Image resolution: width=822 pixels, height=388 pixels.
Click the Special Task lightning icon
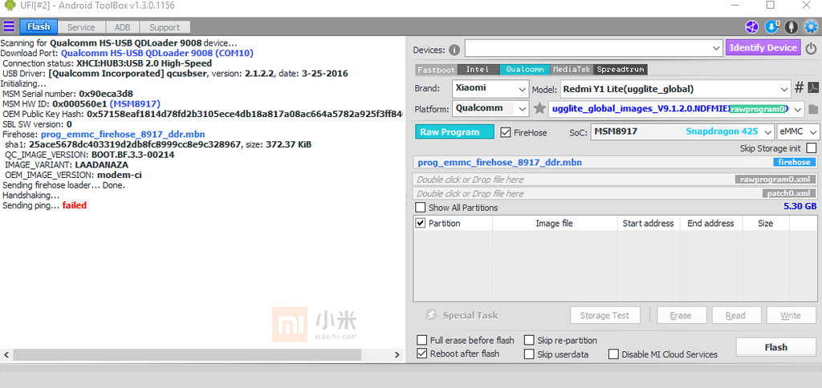pos(430,315)
